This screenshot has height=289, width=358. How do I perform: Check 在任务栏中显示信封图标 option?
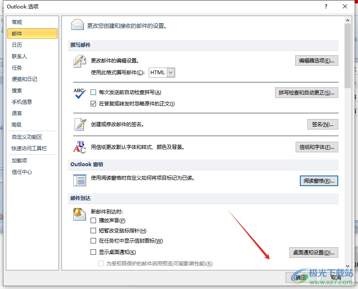(93, 240)
